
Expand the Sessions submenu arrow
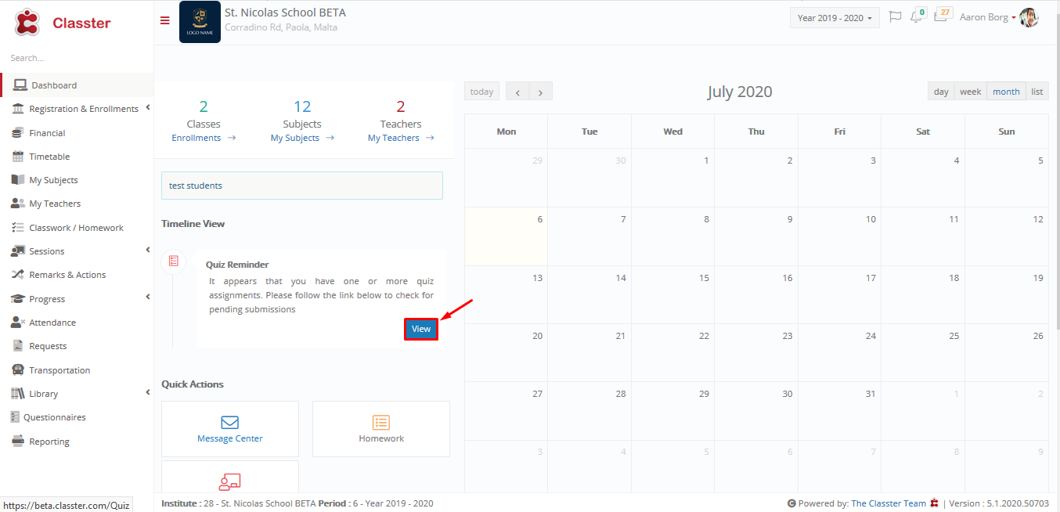148,251
